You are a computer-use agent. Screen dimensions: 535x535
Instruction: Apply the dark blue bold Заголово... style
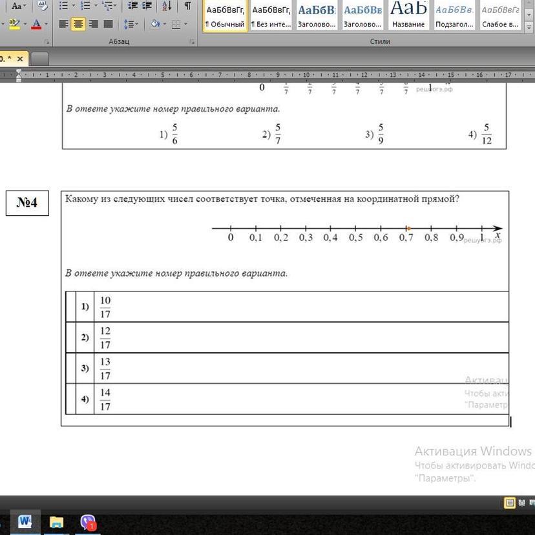[317, 16]
